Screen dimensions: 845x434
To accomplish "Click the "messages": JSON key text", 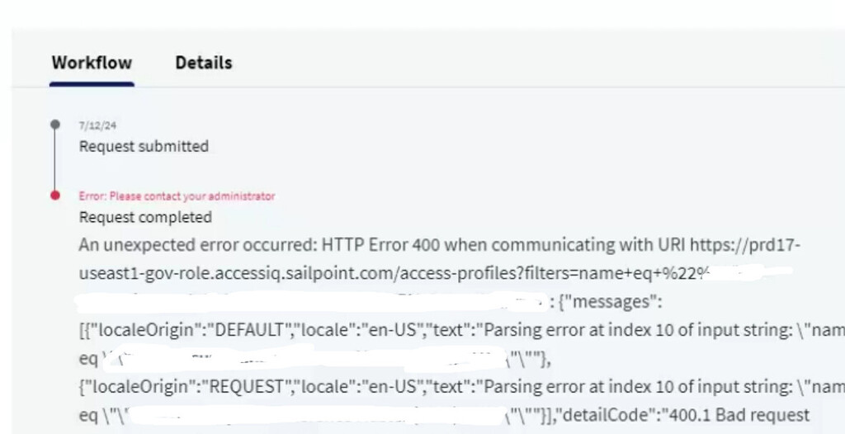I will 616,302.
